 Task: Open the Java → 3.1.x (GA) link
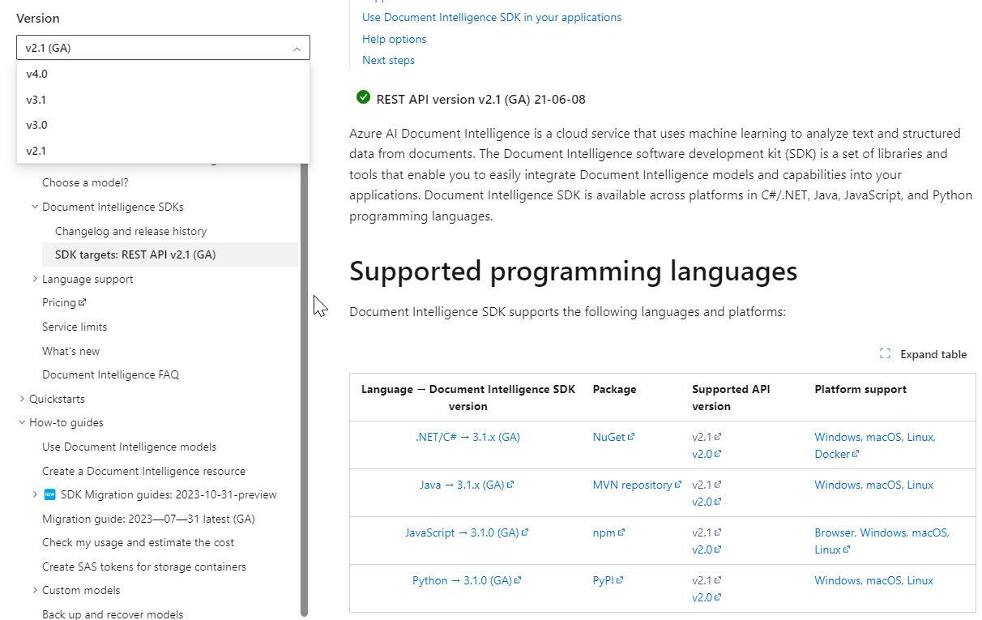tap(467, 485)
